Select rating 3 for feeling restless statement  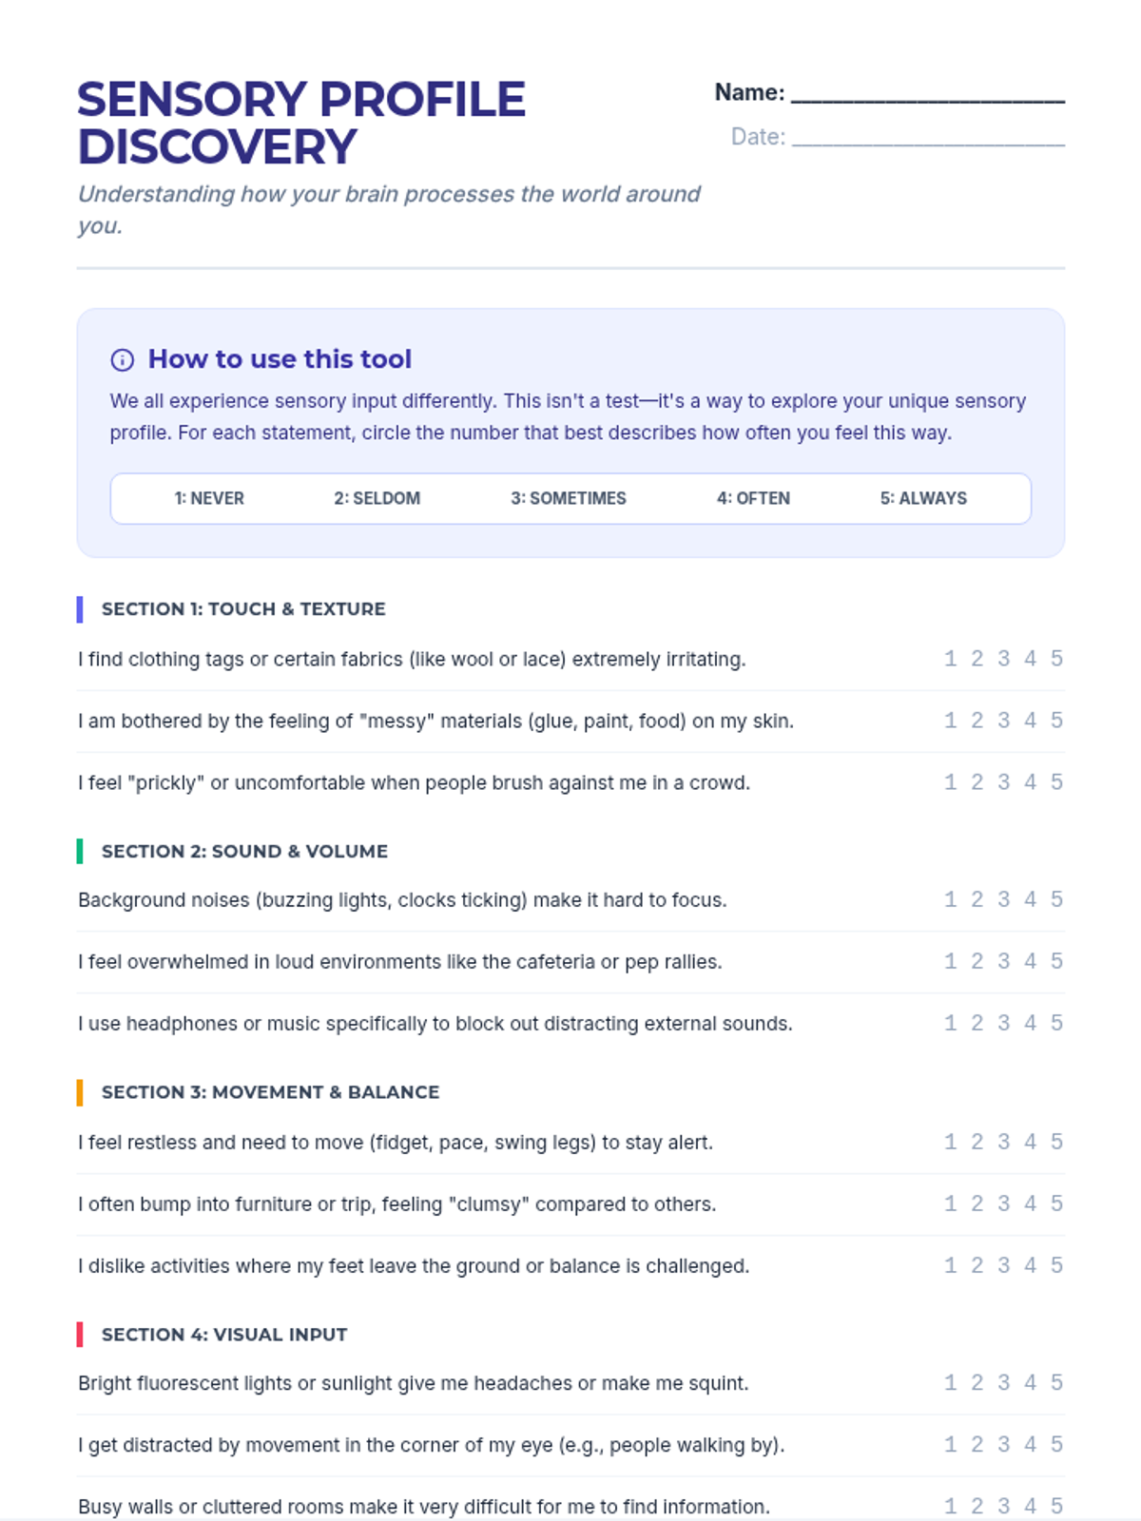1003,1142
